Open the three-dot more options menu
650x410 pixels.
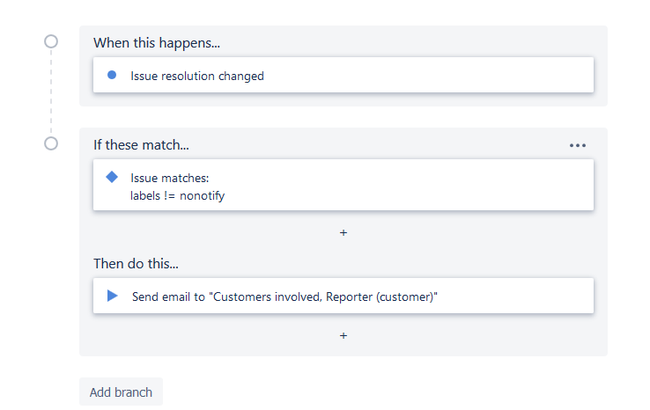point(578,146)
